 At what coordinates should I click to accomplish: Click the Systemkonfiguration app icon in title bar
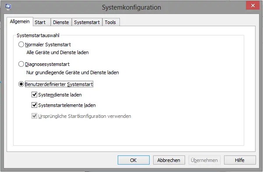(8, 7)
